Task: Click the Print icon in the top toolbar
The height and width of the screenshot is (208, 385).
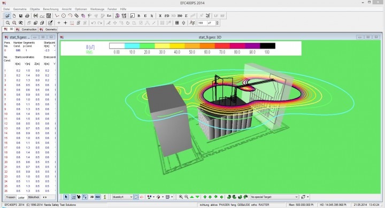Action: point(27,16)
